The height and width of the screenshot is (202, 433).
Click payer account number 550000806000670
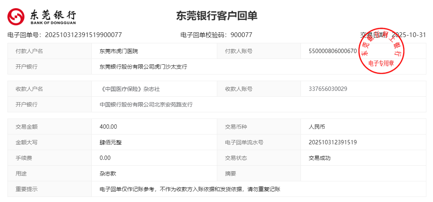click(x=332, y=51)
